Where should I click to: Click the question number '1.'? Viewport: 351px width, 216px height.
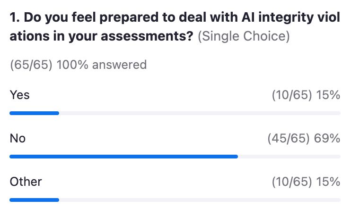click(15, 17)
